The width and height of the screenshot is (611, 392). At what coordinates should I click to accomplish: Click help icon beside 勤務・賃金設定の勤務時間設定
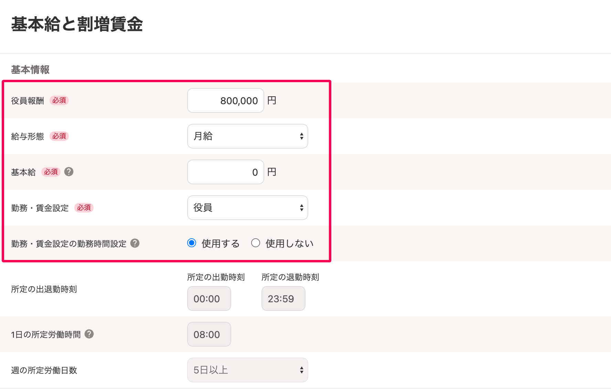(135, 243)
